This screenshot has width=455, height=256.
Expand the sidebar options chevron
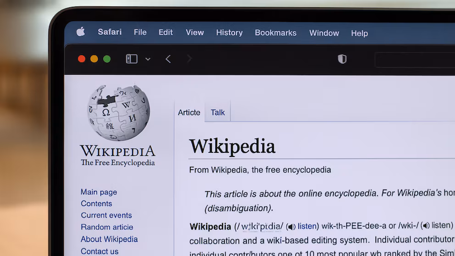click(x=148, y=59)
